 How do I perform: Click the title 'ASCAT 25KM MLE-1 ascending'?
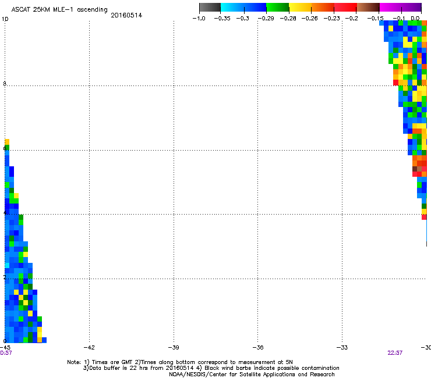(59, 10)
